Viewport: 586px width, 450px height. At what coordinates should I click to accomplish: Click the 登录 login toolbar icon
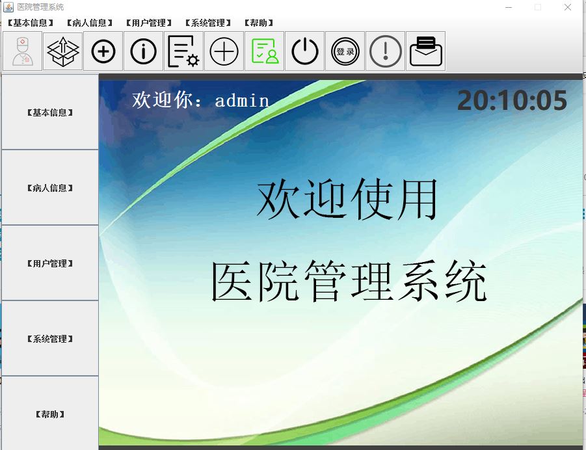pos(345,51)
